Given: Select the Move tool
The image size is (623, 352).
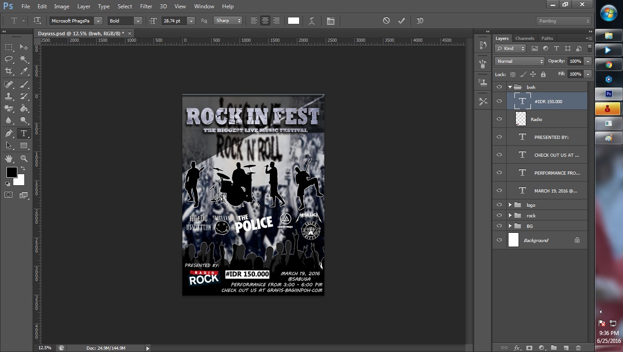Looking at the screenshot, I should click(23, 47).
